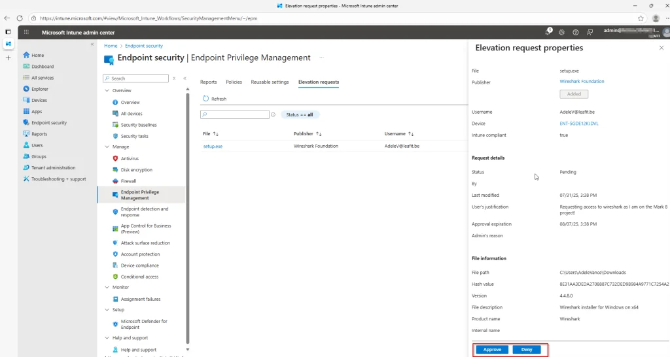The width and height of the screenshot is (670, 357).
Task: Go to Endpoint security breadcrumb
Action: (143, 46)
